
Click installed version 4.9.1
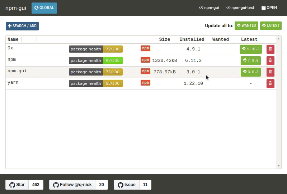coord(193,49)
